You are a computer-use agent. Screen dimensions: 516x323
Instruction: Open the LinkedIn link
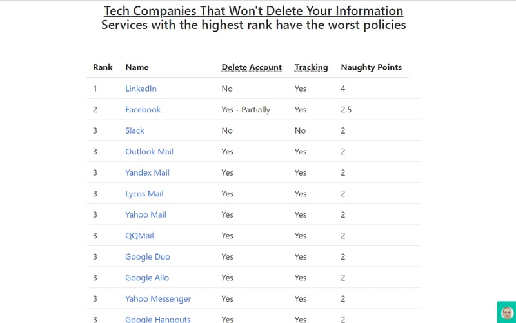coord(141,89)
